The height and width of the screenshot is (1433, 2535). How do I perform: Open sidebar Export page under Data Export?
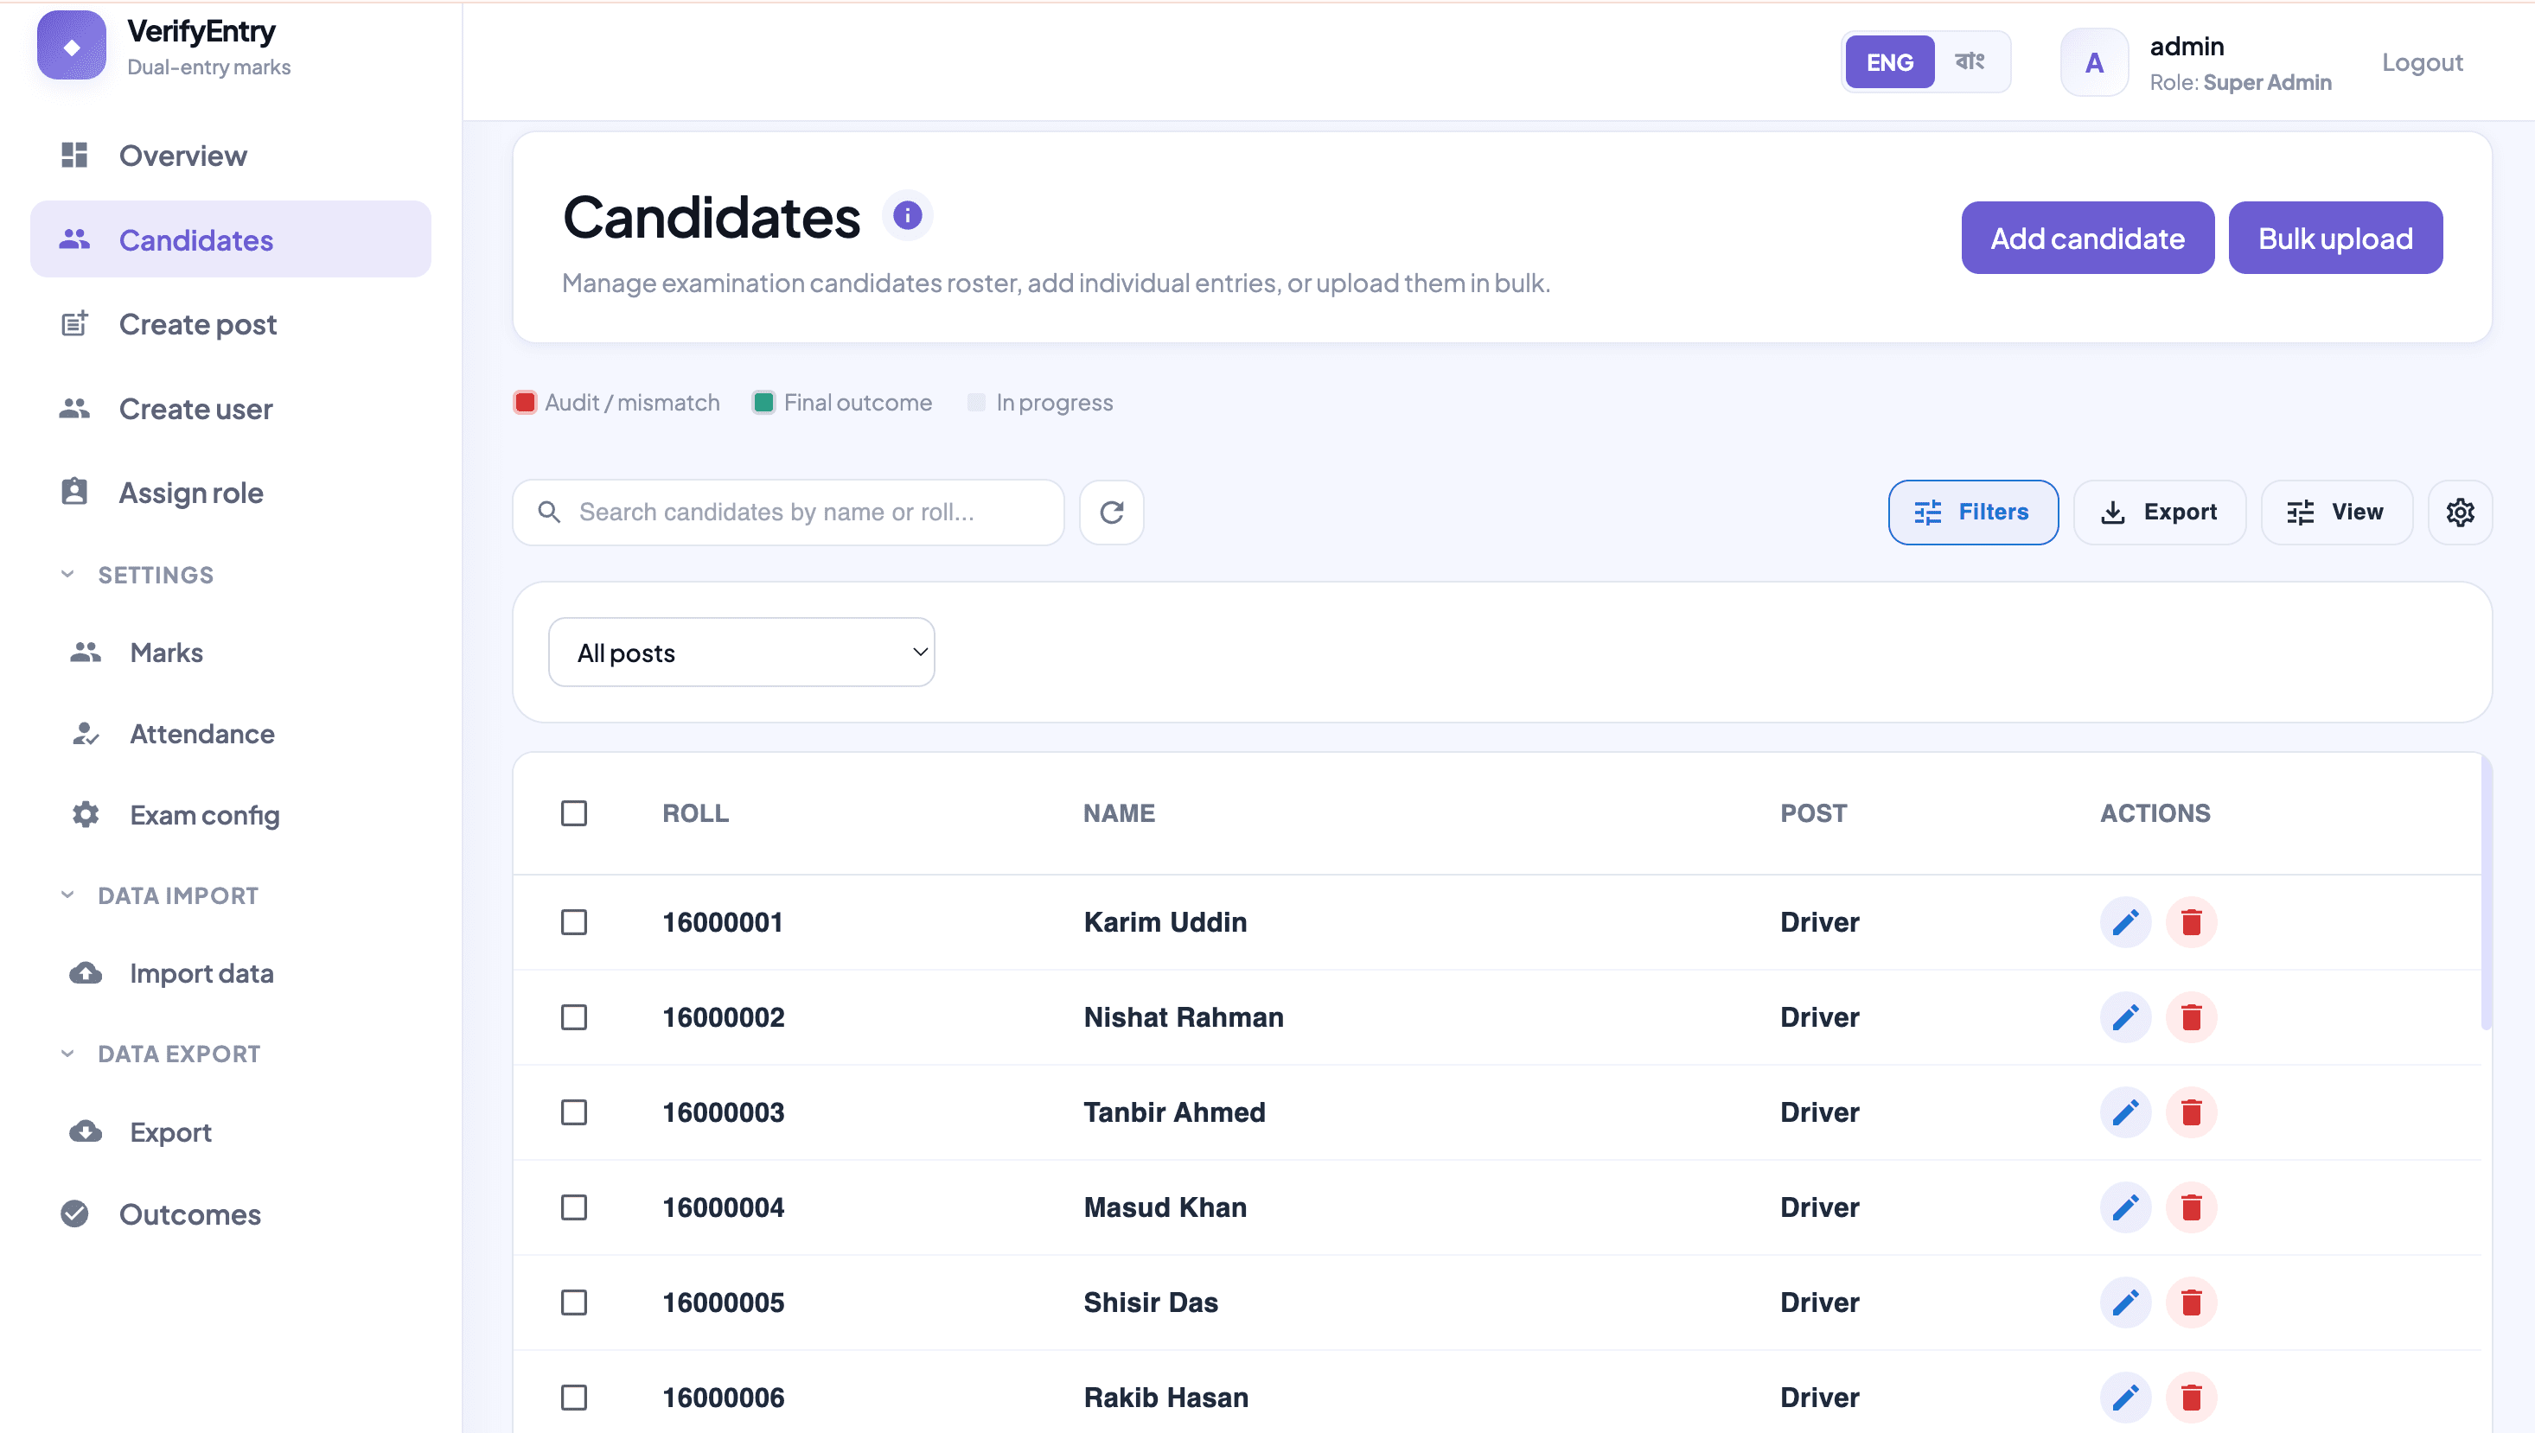pos(230,1132)
